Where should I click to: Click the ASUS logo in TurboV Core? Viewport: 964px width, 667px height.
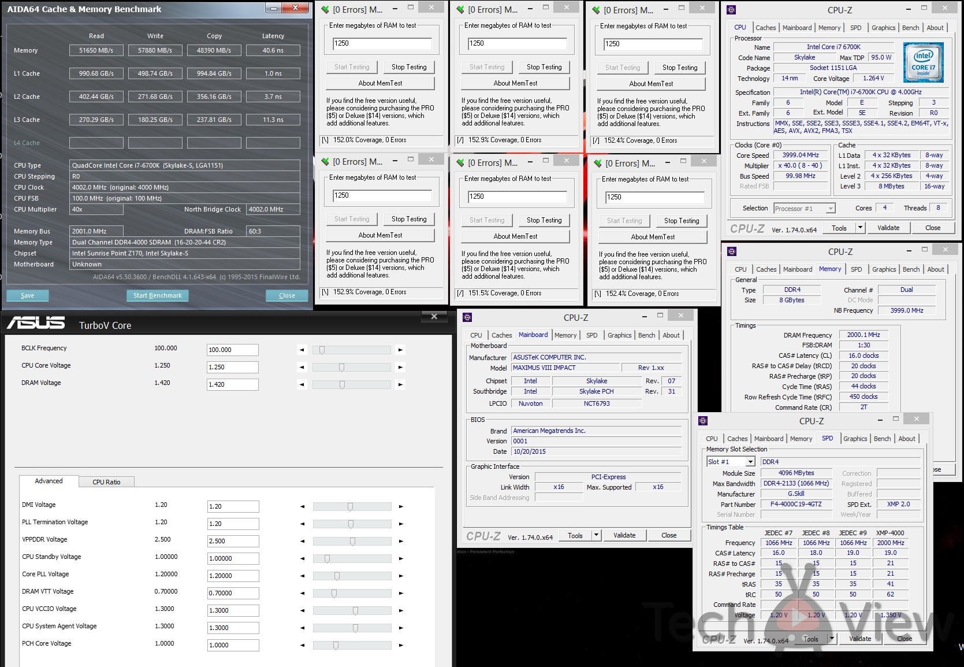pyautogui.click(x=36, y=323)
